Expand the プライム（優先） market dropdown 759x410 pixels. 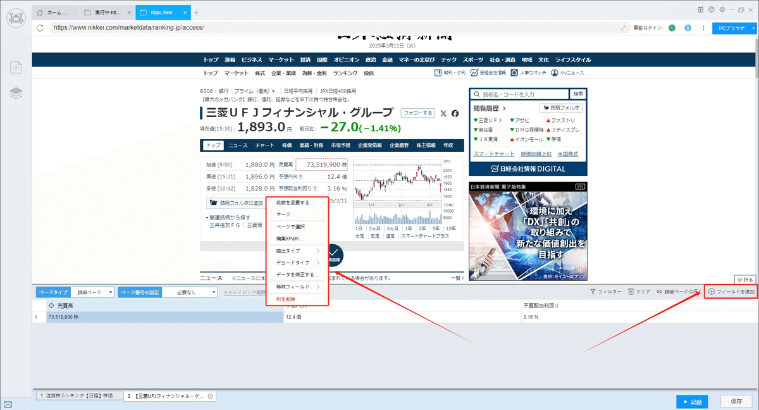tap(273, 91)
